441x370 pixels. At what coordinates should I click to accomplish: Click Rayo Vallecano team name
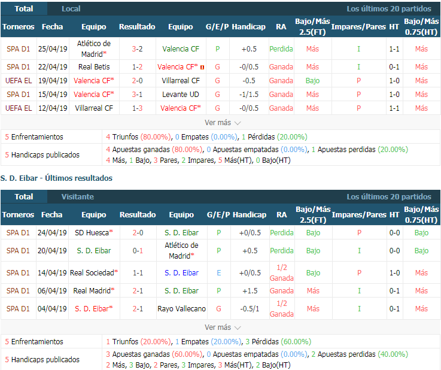click(x=181, y=309)
